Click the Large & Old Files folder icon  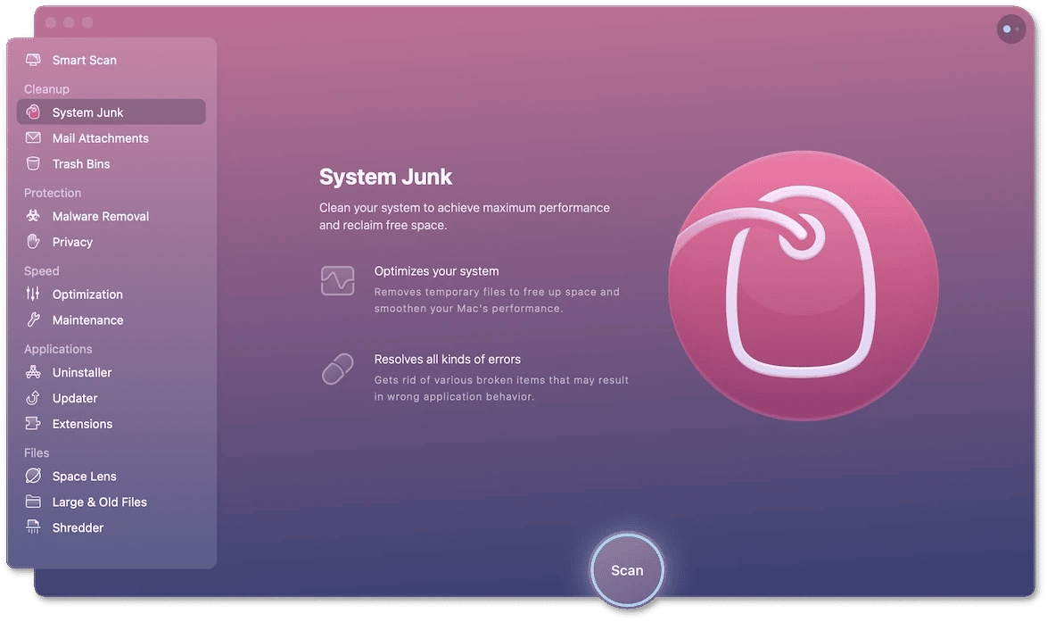click(33, 501)
